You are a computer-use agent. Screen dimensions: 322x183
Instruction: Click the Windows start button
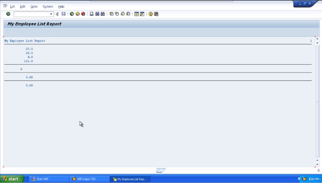(x=12, y=179)
